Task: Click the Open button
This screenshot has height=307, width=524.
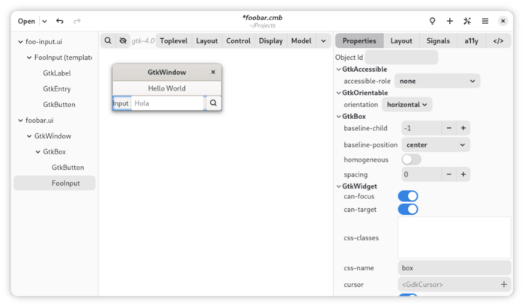Action: [26, 22]
